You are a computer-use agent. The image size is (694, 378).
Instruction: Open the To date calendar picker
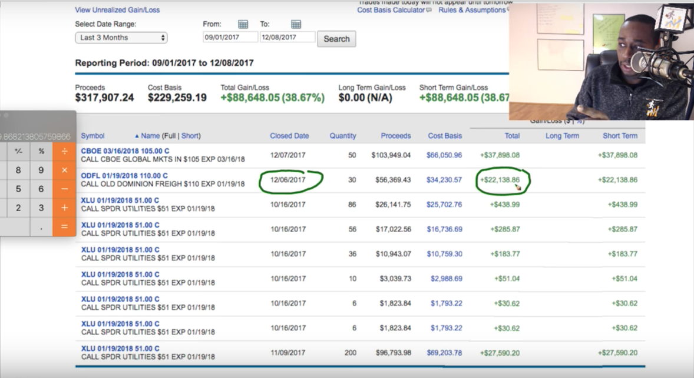pyautogui.click(x=296, y=24)
